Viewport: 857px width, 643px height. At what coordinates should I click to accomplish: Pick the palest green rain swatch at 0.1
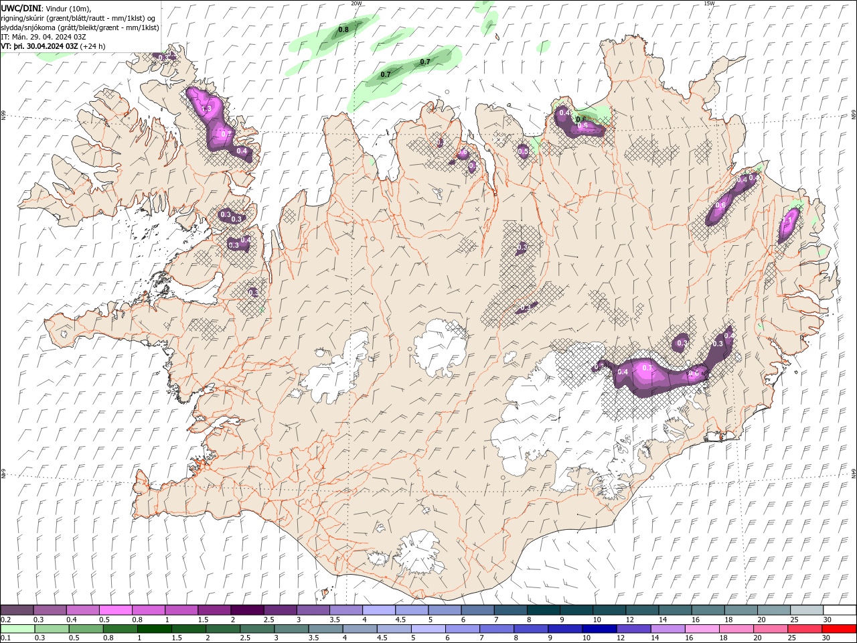17,629
